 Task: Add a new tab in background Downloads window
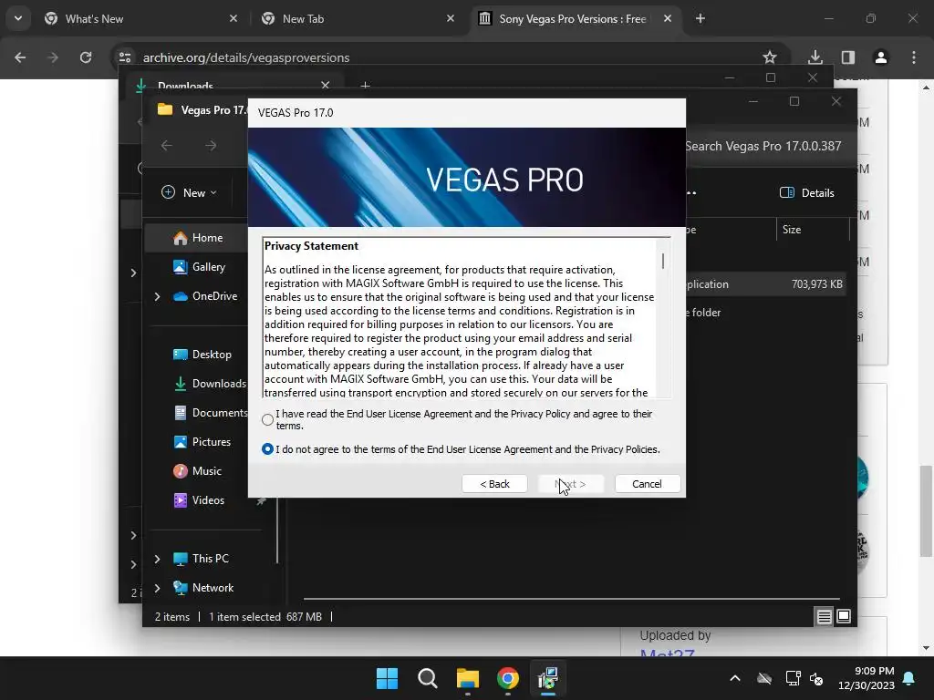pos(365,85)
